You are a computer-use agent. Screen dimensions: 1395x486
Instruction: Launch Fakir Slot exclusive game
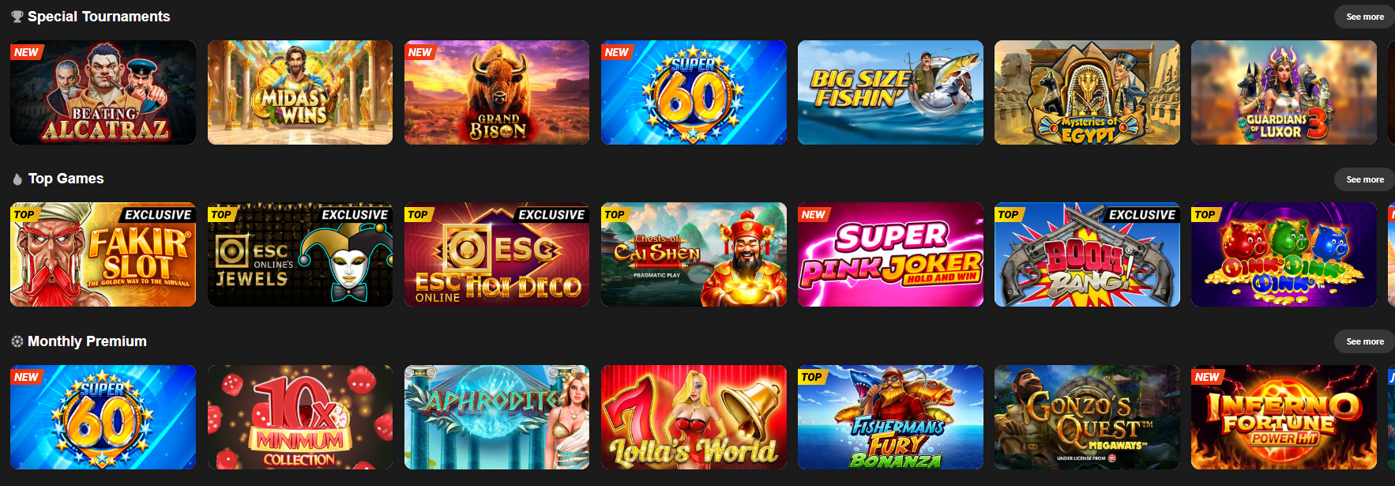tap(103, 254)
